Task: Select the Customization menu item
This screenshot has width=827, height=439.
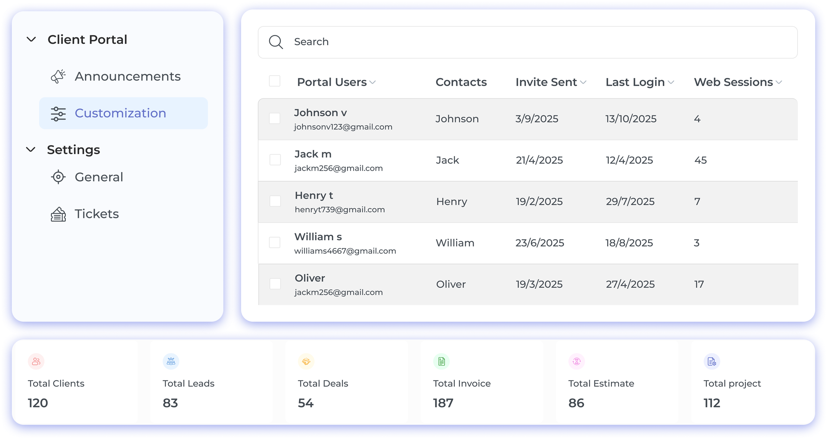Action: [123, 113]
